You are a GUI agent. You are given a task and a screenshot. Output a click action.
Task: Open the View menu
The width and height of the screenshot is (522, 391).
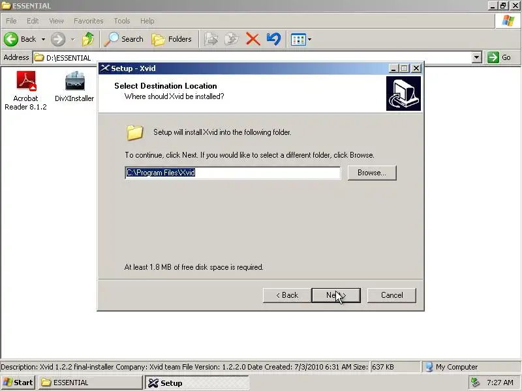click(56, 21)
